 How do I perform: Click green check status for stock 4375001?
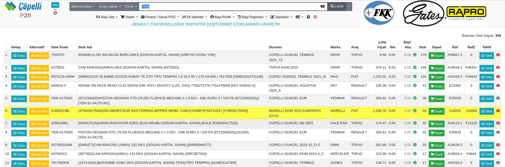click(415, 67)
